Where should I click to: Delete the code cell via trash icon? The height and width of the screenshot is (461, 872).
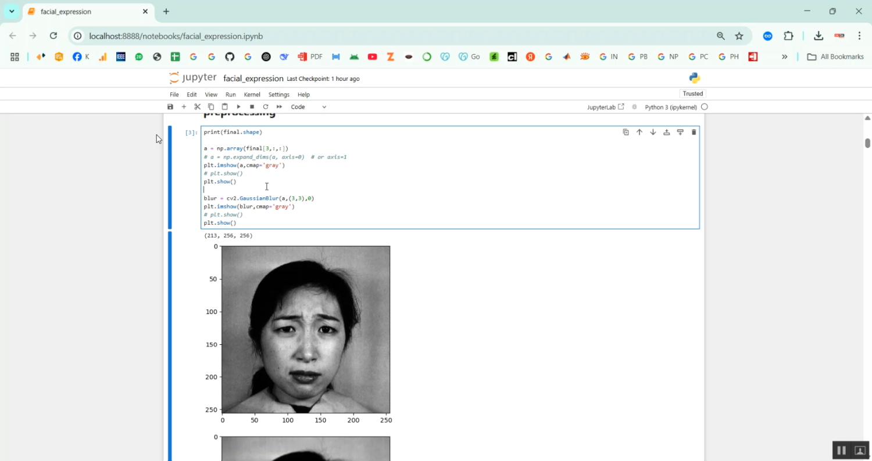coord(694,132)
